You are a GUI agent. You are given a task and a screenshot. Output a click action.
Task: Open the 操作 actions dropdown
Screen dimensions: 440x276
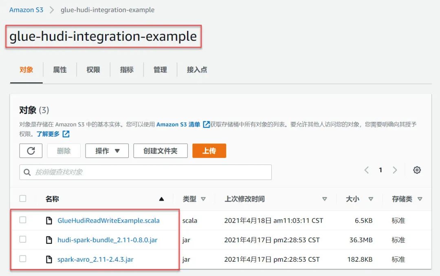click(x=107, y=151)
